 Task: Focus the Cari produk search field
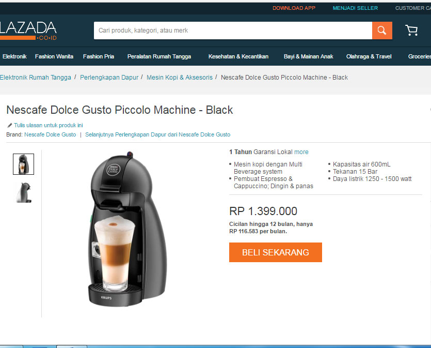(233, 31)
